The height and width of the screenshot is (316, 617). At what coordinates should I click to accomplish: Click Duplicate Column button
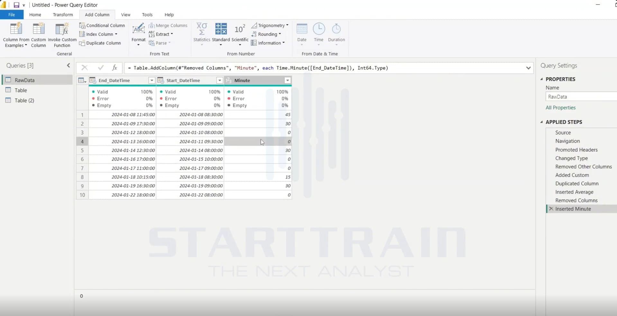point(100,43)
